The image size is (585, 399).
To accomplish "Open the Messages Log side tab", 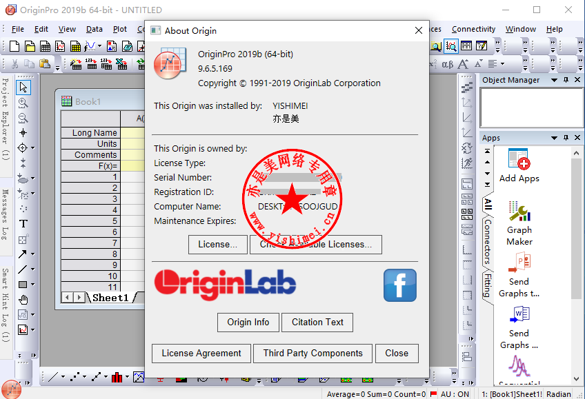I will tap(6, 214).
